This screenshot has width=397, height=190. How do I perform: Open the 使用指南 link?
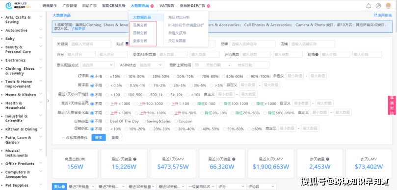pyautogui.click(x=383, y=15)
